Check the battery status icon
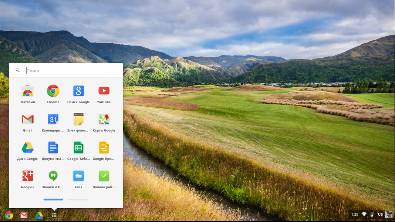 click(x=372, y=215)
